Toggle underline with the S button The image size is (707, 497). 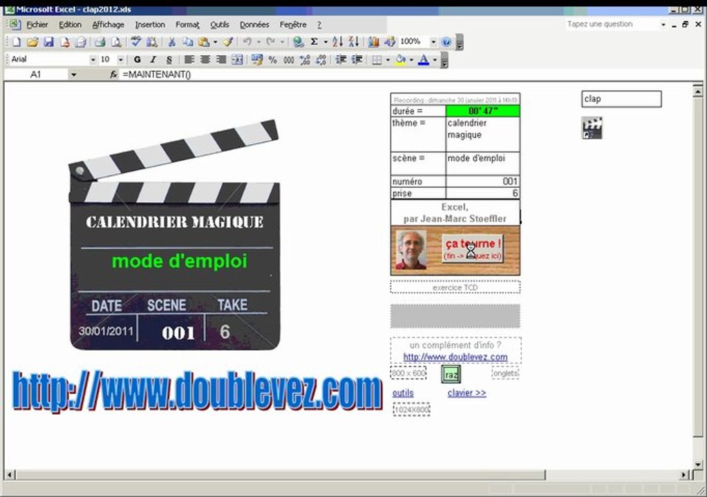169,59
